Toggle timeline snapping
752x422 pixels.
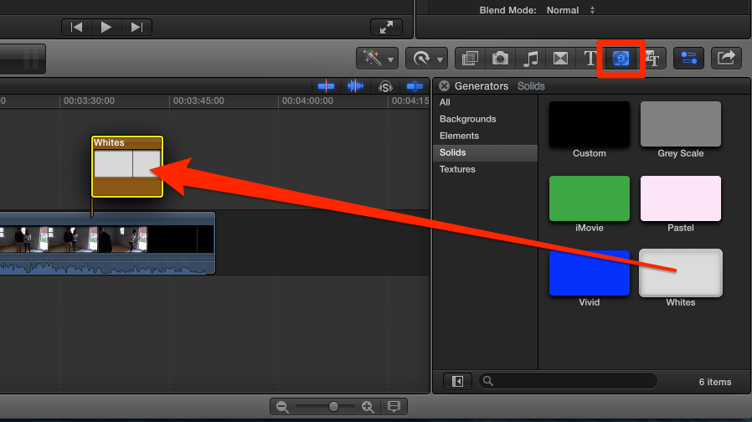pos(414,85)
